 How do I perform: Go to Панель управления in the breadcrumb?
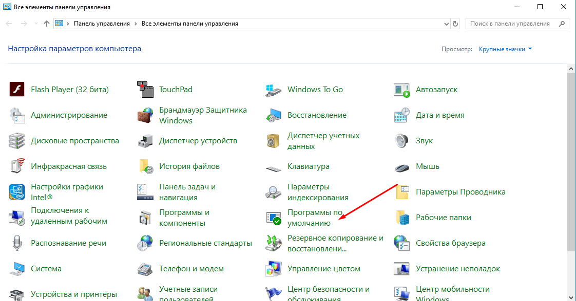point(102,24)
